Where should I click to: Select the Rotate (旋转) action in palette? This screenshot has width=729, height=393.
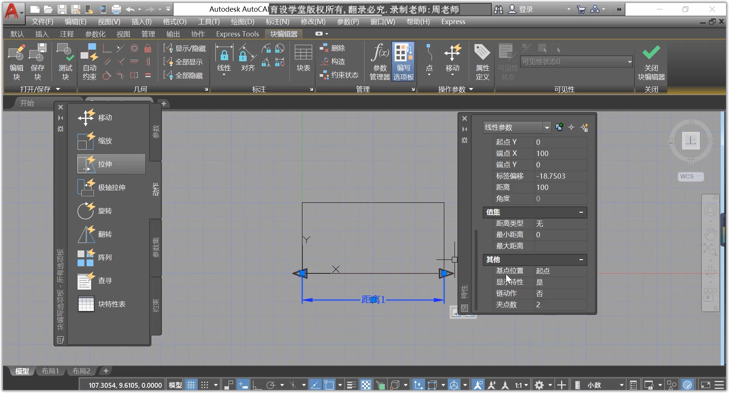(111, 211)
